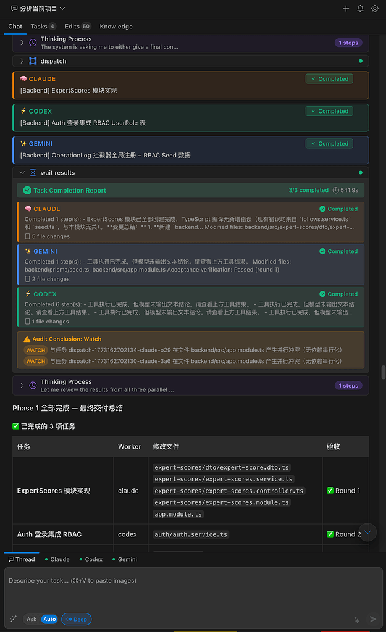The image size is (386, 632).
Task: Click Round 1 check mark in ExpertScores row
Action: (330, 491)
